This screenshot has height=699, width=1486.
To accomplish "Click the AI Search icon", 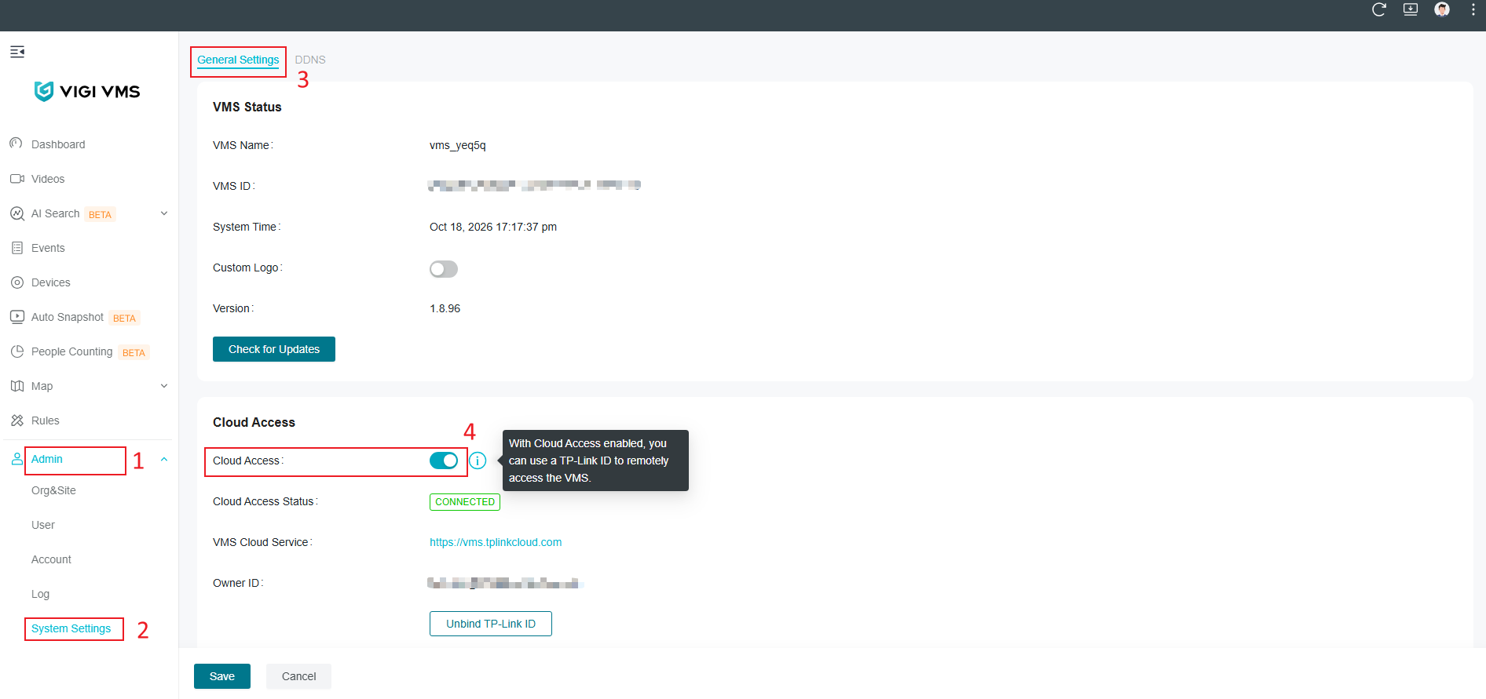I will click(17, 213).
